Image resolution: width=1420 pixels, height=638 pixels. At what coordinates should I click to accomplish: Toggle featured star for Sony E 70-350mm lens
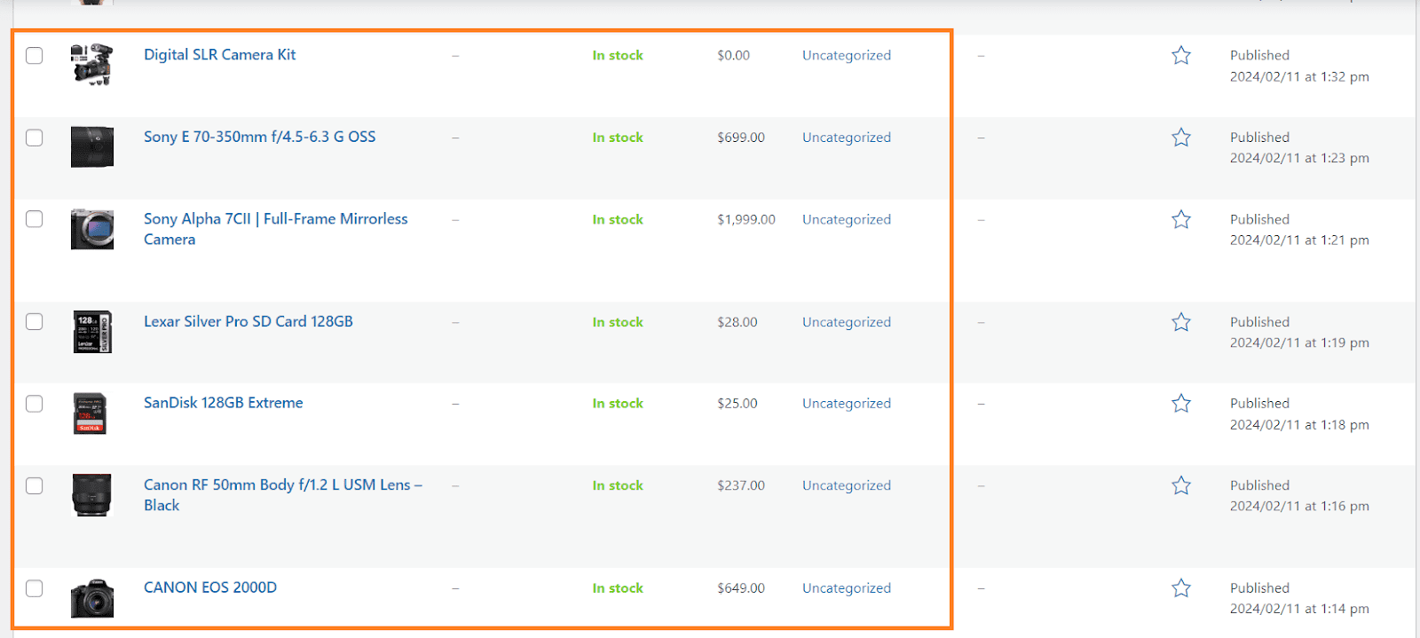1180,138
